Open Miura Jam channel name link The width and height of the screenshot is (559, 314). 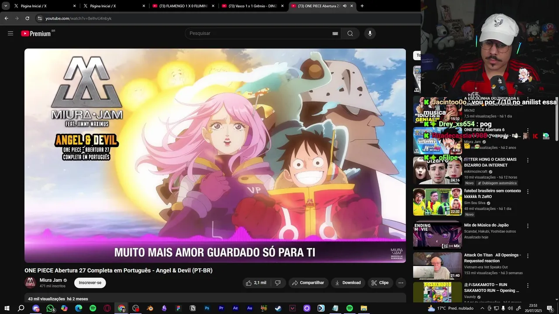51,280
